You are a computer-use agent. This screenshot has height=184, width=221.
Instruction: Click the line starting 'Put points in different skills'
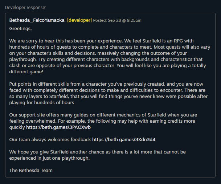pyautogui.click(x=106, y=84)
